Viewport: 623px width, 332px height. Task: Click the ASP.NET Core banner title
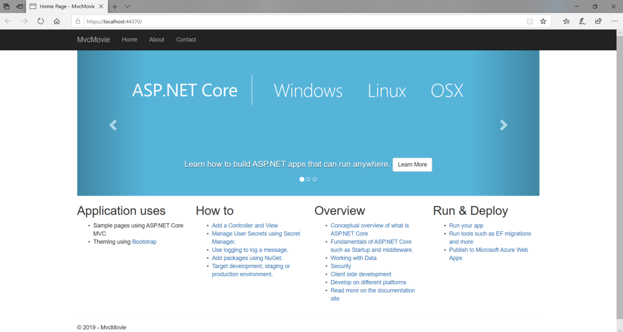(185, 90)
